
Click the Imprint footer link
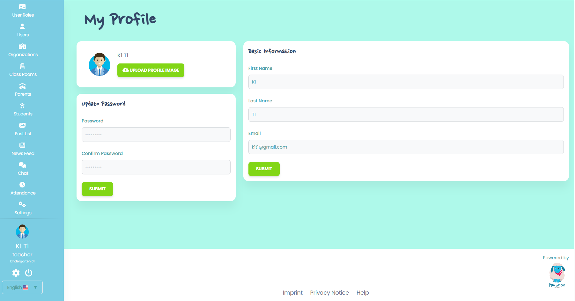pos(292,293)
